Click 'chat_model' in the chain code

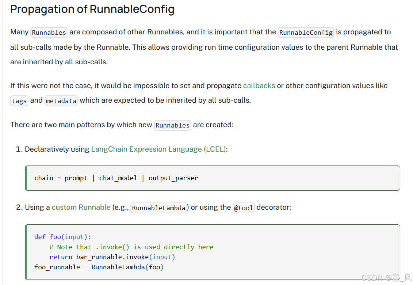pos(118,178)
